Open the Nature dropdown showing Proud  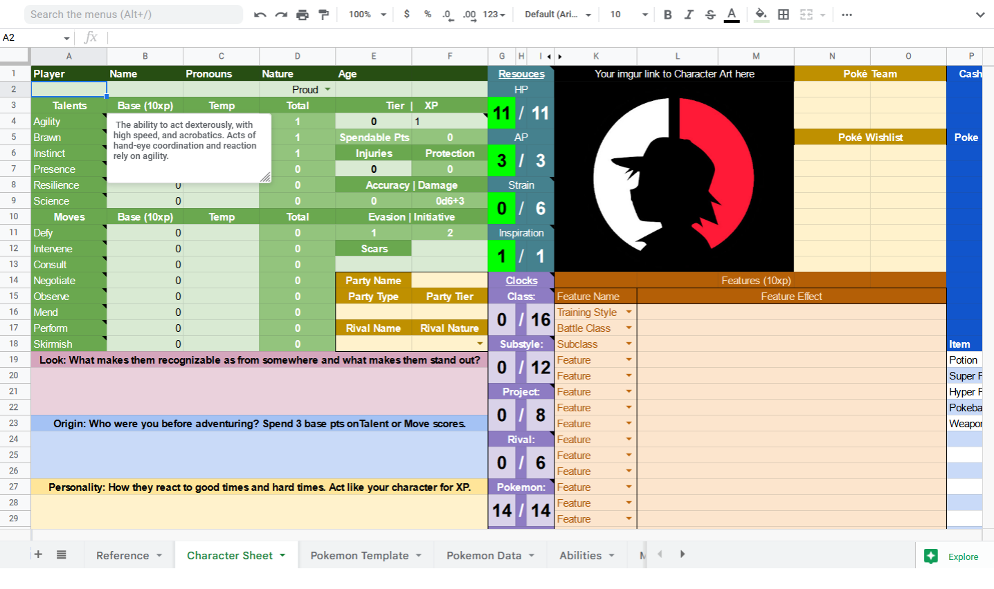pos(327,90)
